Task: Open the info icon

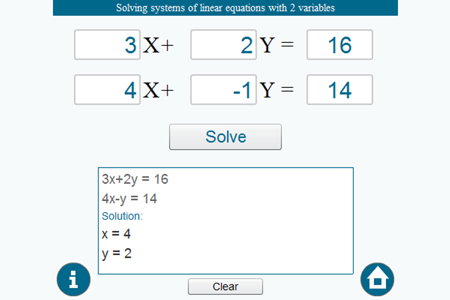Action: point(74,280)
